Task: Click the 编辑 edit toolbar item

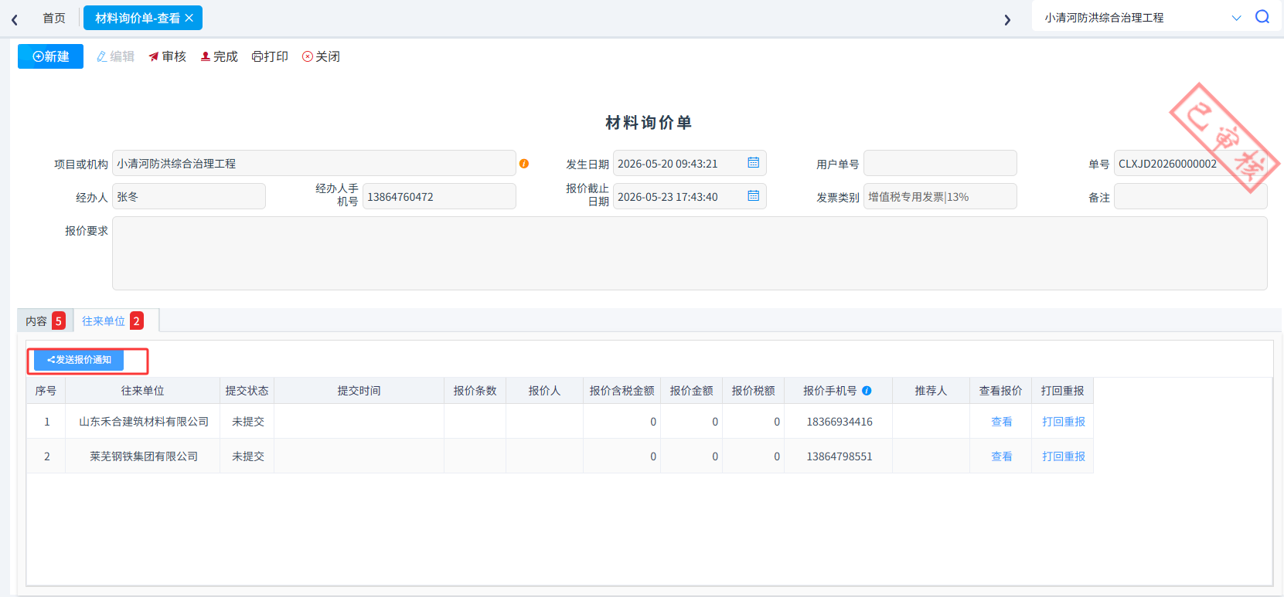Action: [x=115, y=56]
